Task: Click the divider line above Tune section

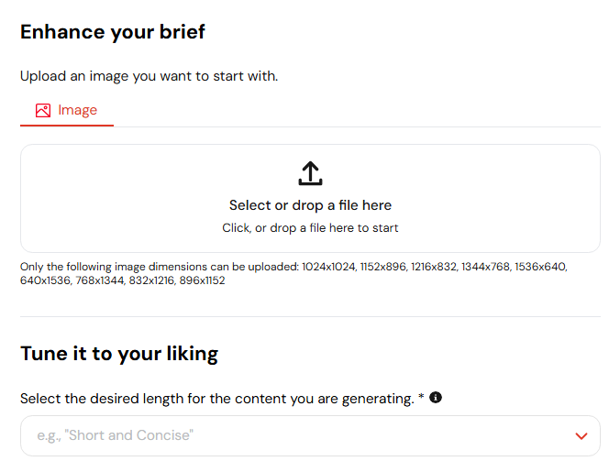Action: 310,316
